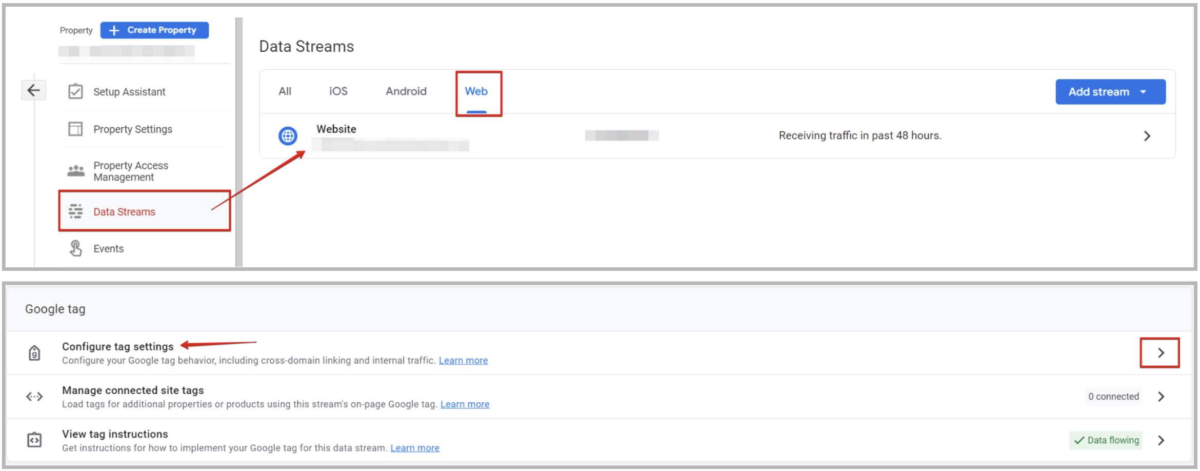This screenshot has height=471, width=1200.
Task: Select the Web tab
Action: [476, 91]
